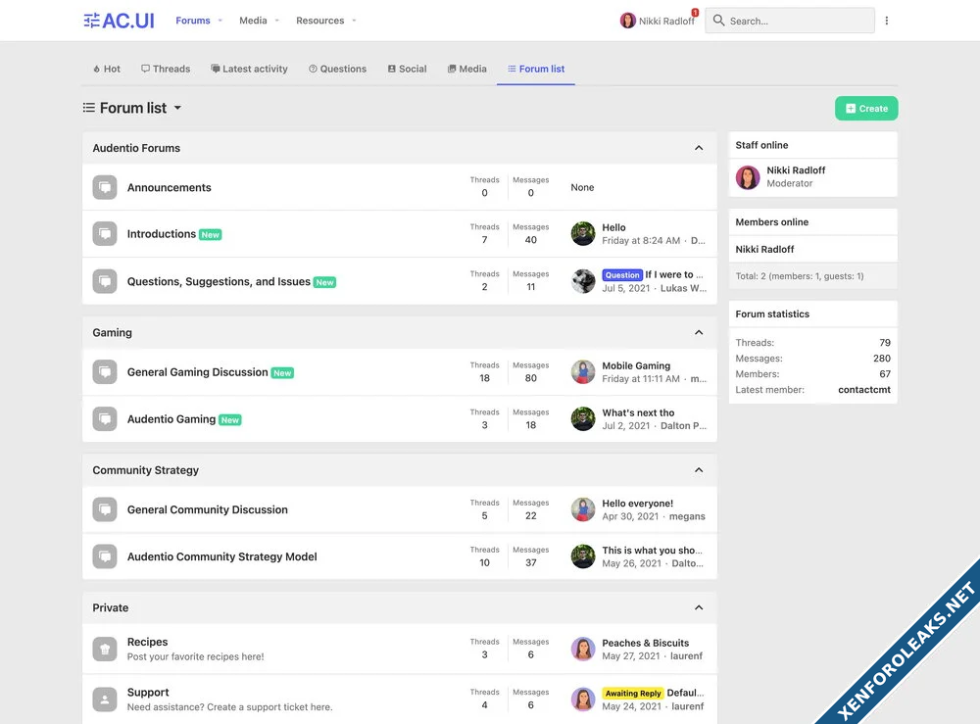Click the Announcements forum chat icon

click(105, 187)
